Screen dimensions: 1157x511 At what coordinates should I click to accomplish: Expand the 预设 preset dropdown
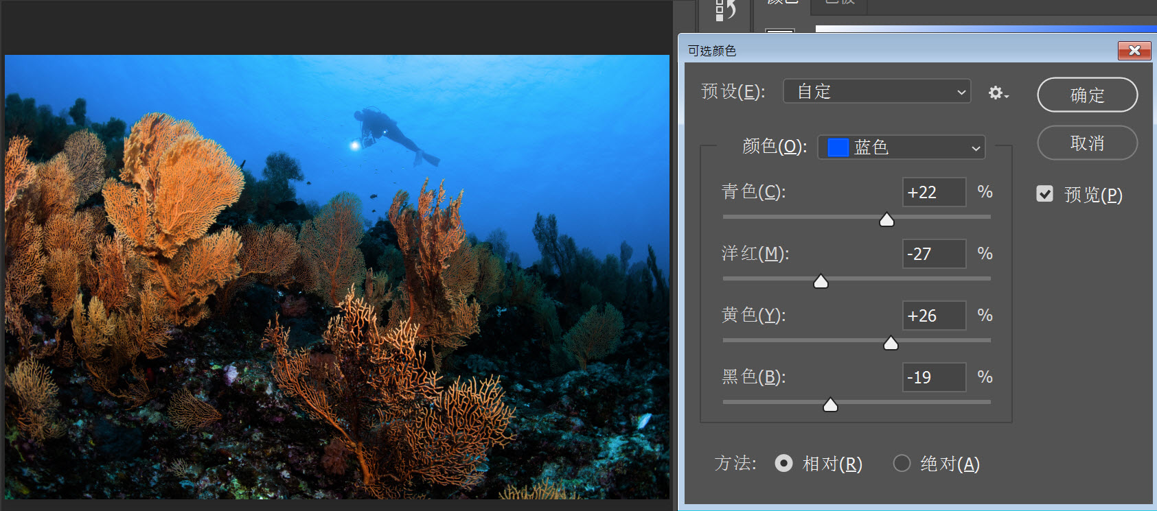click(877, 91)
